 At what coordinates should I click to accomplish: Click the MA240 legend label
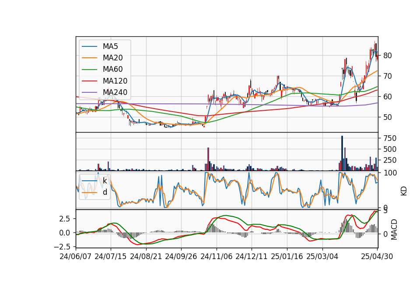(x=115, y=92)
